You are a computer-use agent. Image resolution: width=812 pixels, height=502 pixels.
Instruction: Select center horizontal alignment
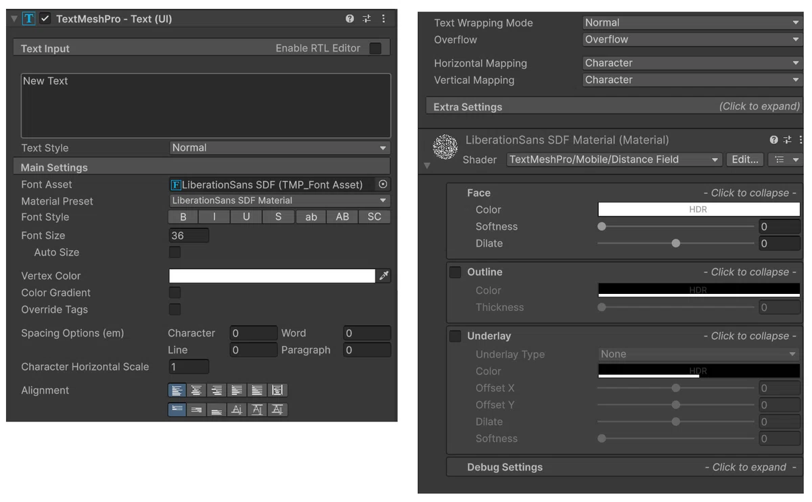[x=196, y=390]
